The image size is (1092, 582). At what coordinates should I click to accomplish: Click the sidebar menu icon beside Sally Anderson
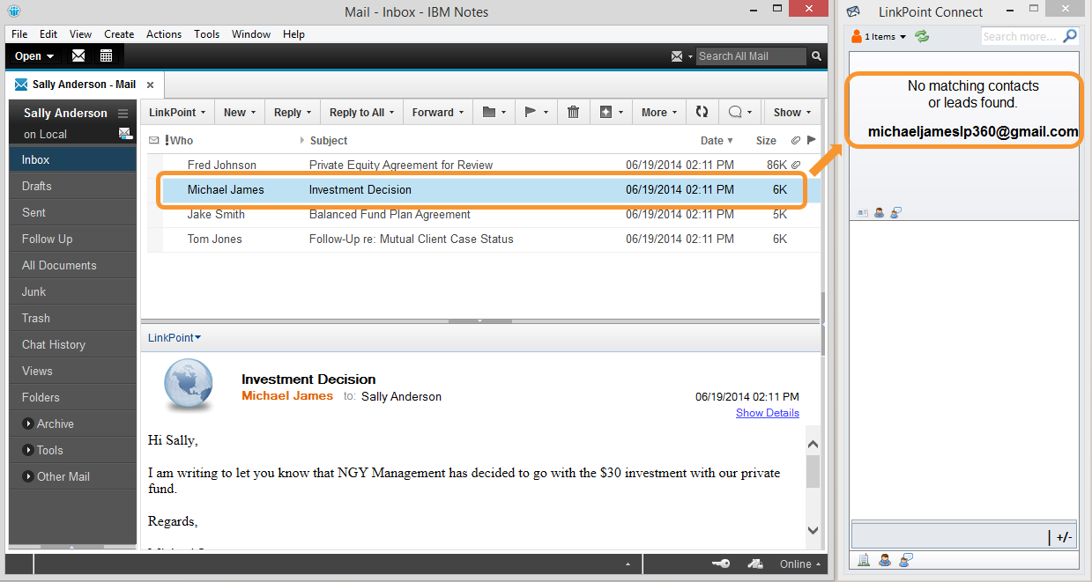pos(123,114)
